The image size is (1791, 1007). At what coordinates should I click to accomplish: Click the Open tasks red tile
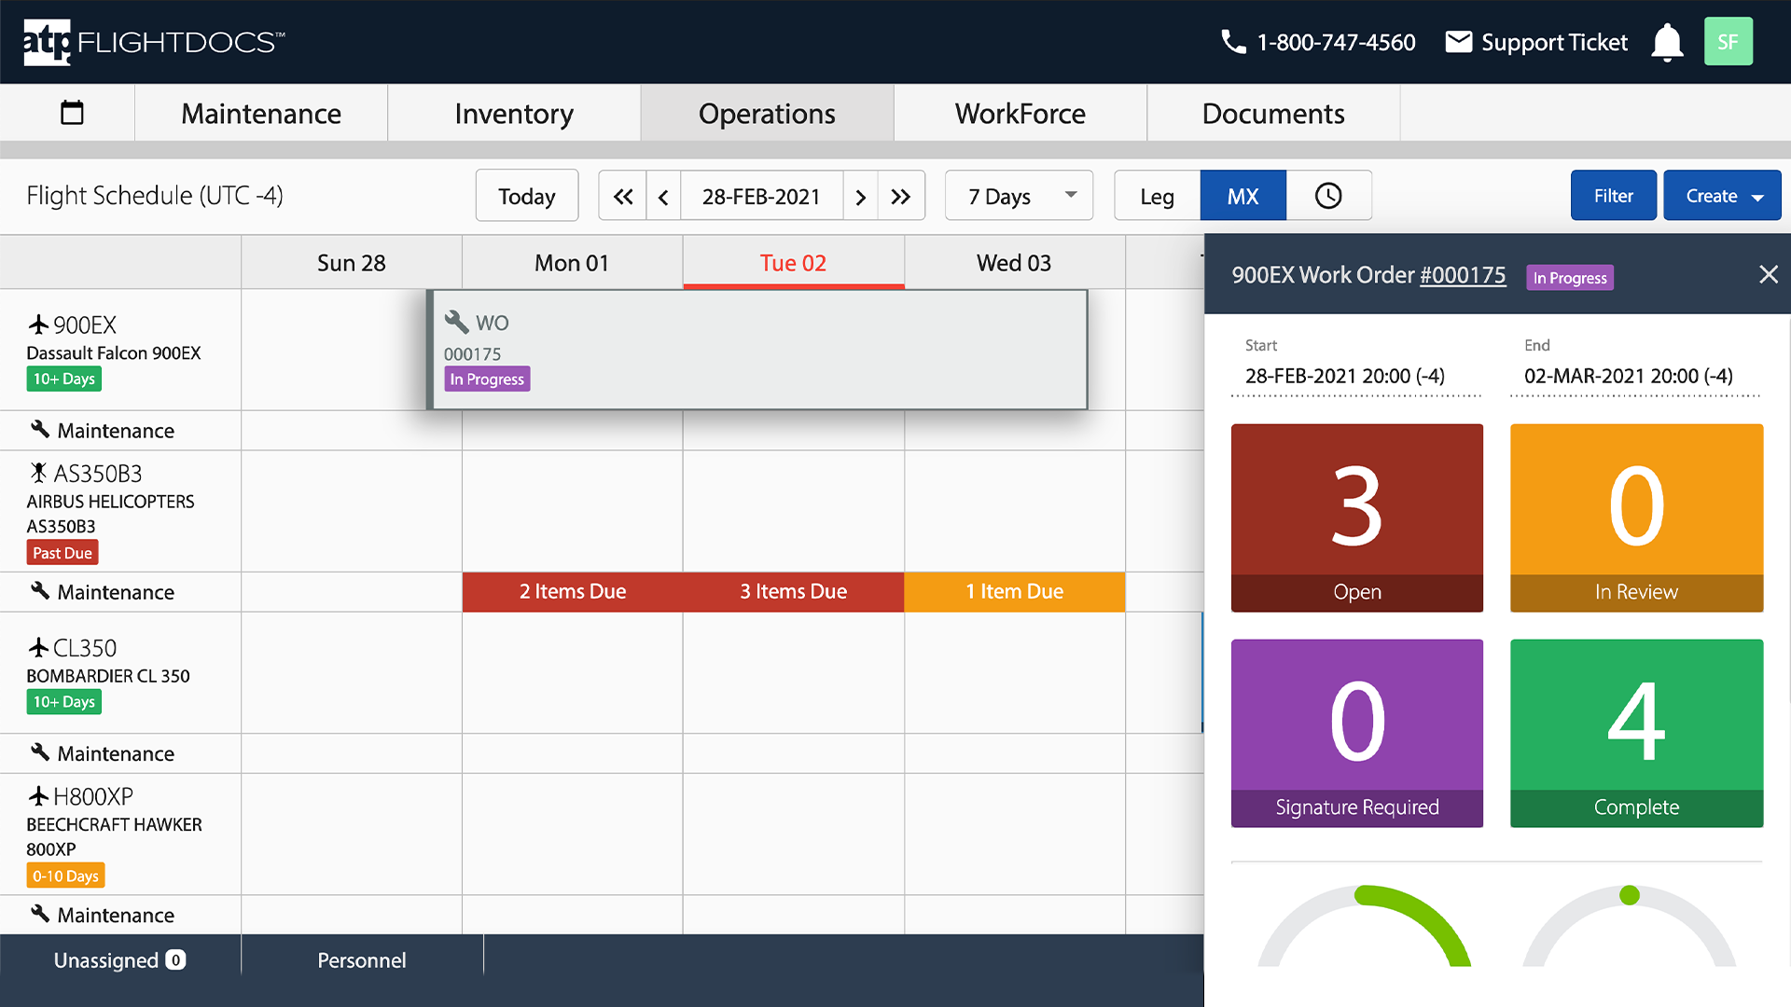click(x=1357, y=517)
